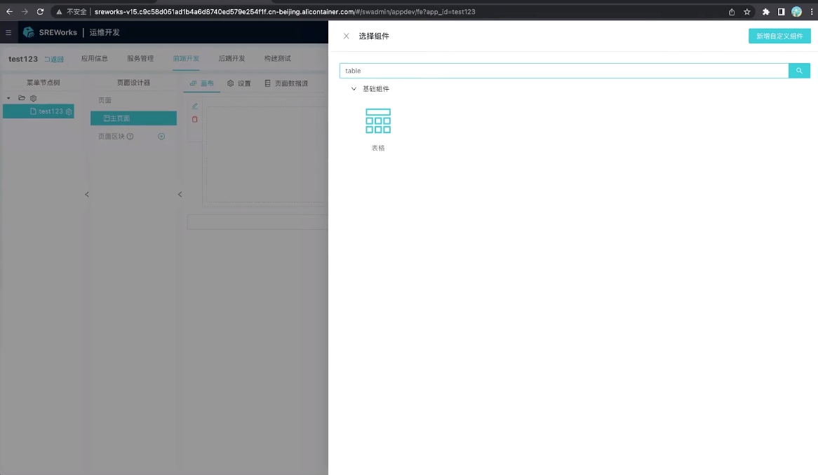The image size is (818, 475).
Task: Collapse the root folder tree arrow
Action: tap(8, 98)
